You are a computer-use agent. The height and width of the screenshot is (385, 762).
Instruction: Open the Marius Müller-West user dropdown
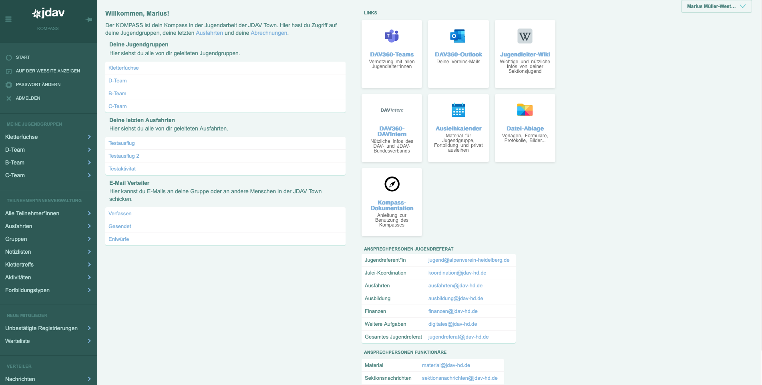[x=716, y=6]
